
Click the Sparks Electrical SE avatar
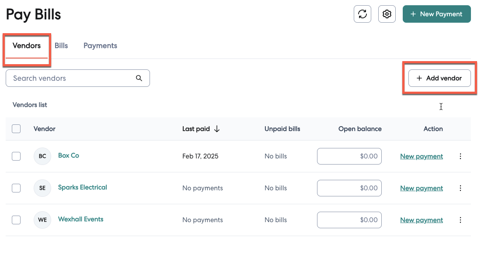[x=42, y=188]
